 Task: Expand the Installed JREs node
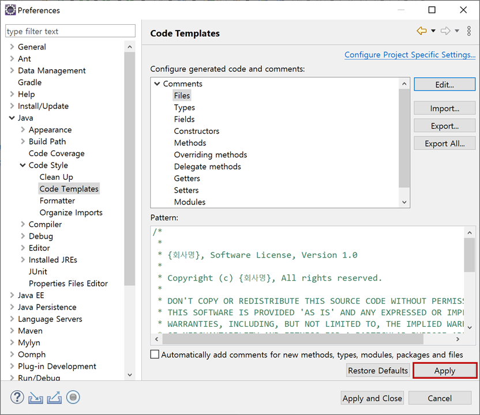tap(22, 259)
